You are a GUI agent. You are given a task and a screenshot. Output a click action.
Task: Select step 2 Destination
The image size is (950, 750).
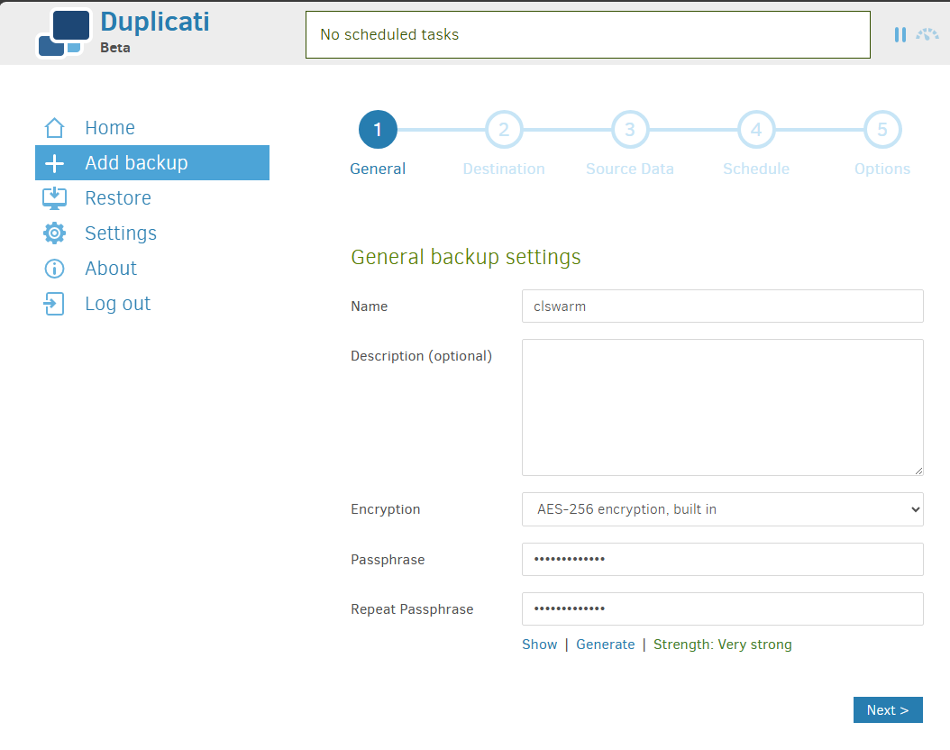coord(503,129)
